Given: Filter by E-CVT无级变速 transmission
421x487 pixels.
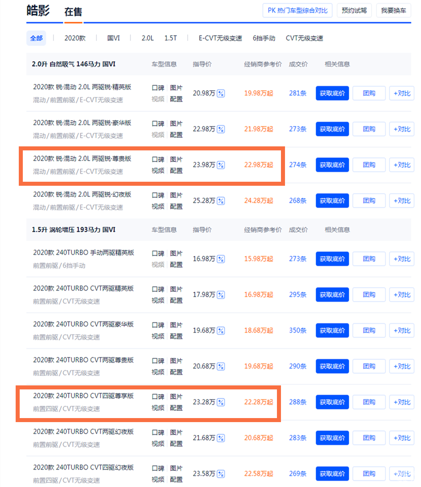Looking at the screenshot, I should pos(220,38).
